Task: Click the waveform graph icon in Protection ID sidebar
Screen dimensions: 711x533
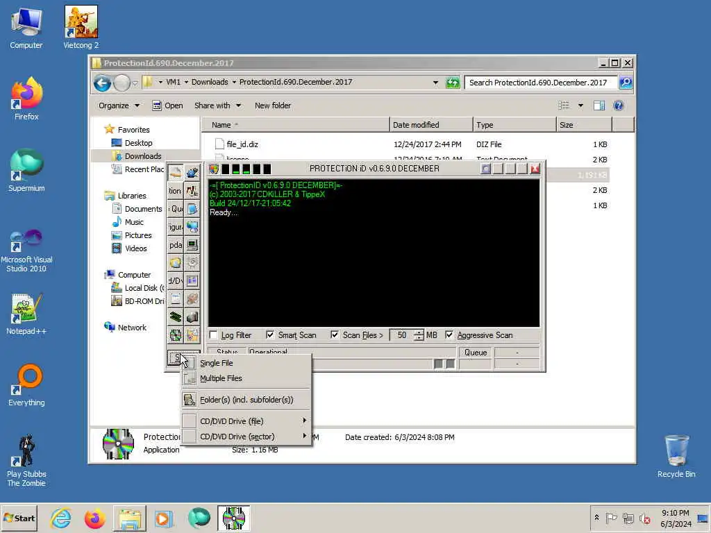Action: (192, 191)
